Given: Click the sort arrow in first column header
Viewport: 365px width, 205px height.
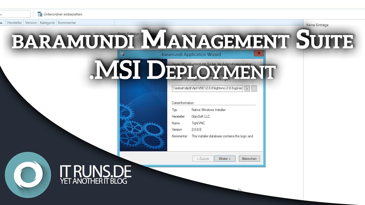Looking at the screenshot, I should [1, 23].
